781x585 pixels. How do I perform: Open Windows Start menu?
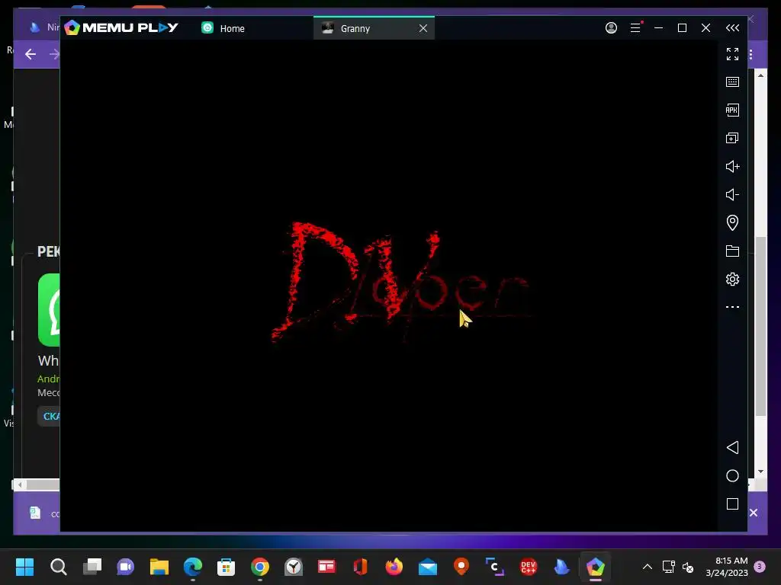(24, 567)
